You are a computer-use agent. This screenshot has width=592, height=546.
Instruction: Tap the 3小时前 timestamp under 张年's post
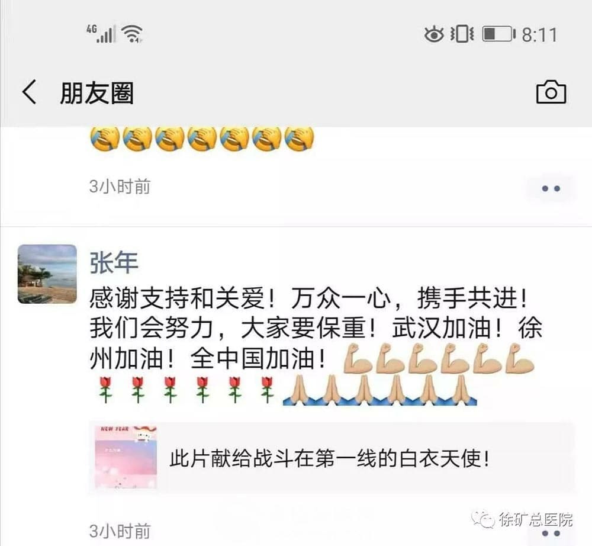(x=120, y=531)
